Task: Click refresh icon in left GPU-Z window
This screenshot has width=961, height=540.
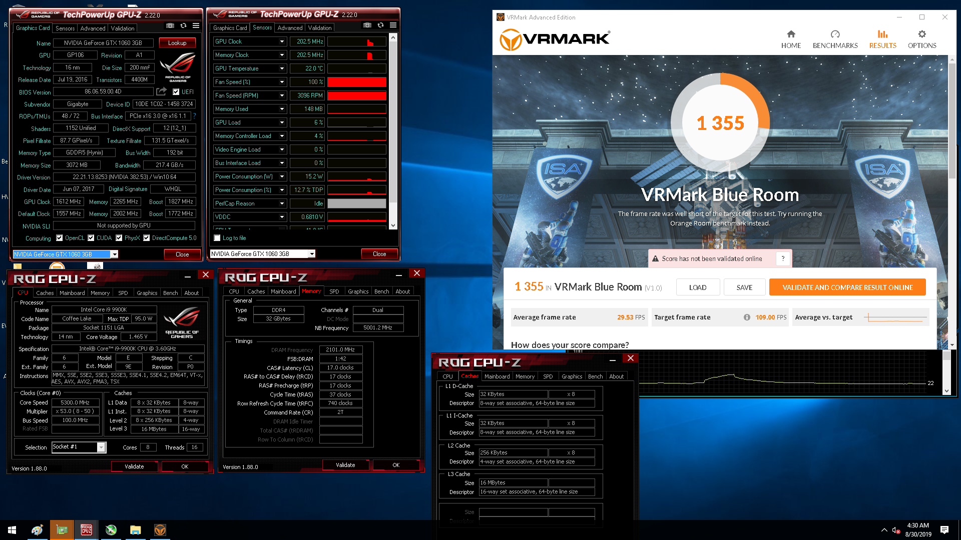Action: point(183,25)
